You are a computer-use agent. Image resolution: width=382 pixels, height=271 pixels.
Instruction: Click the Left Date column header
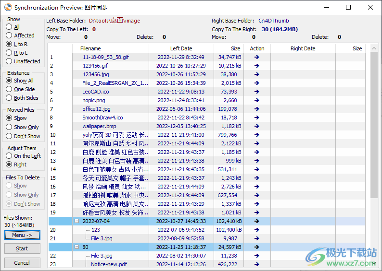click(181, 48)
